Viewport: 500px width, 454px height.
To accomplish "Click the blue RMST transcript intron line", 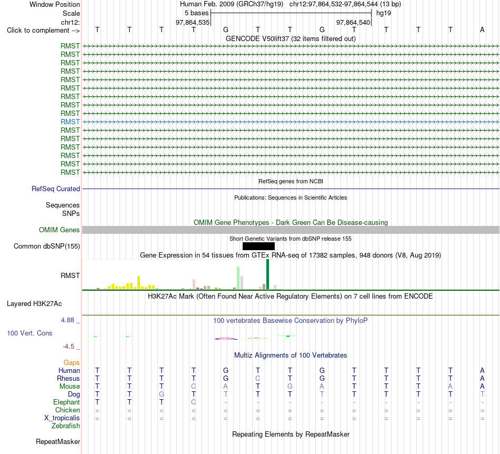I will pos(291,122).
